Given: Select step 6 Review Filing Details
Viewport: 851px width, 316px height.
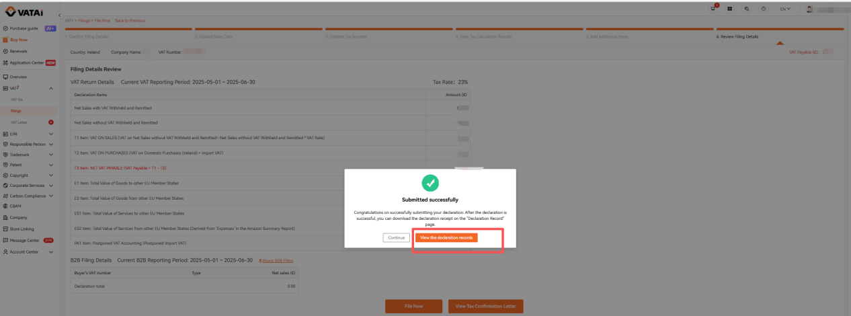Looking at the screenshot, I should (x=737, y=36).
